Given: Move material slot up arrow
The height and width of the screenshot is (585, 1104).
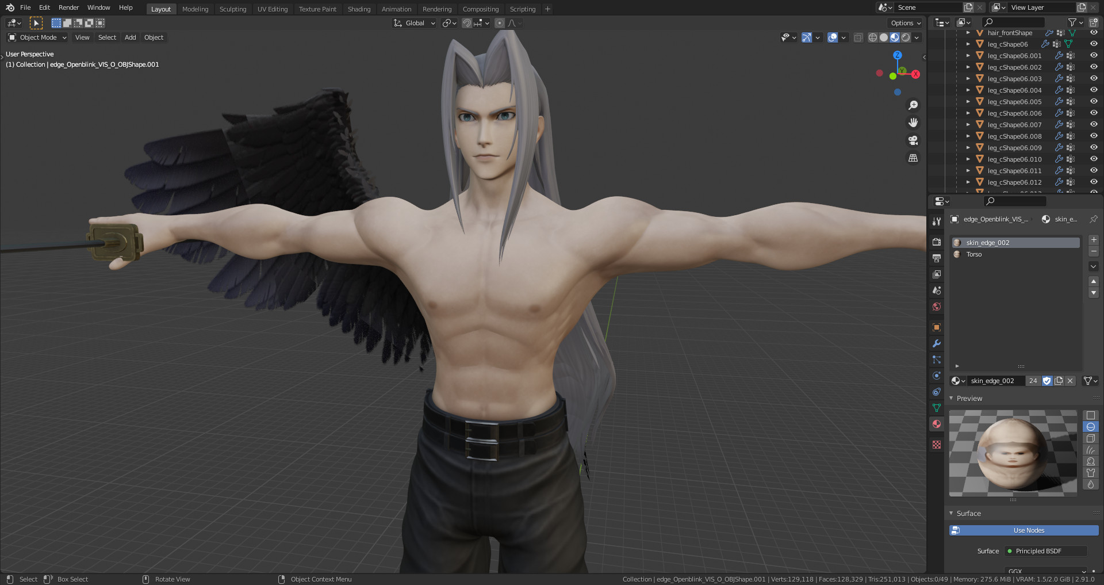Looking at the screenshot, I should pos(1094,281).
